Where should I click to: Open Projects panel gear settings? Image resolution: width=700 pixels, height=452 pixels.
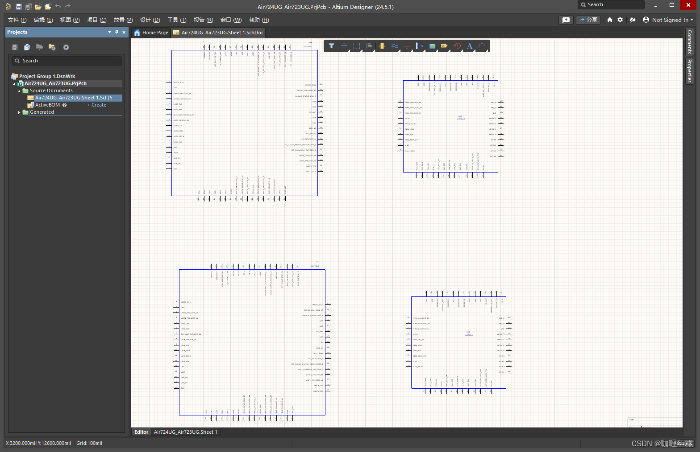[66, 47]
